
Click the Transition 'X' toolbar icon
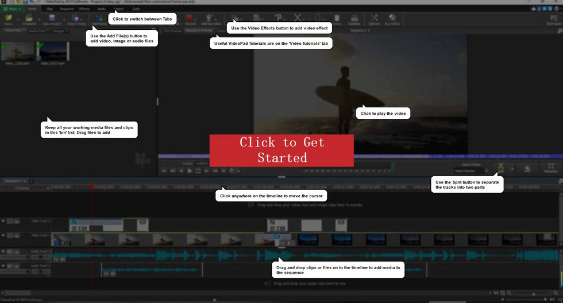tap(298, 18)
